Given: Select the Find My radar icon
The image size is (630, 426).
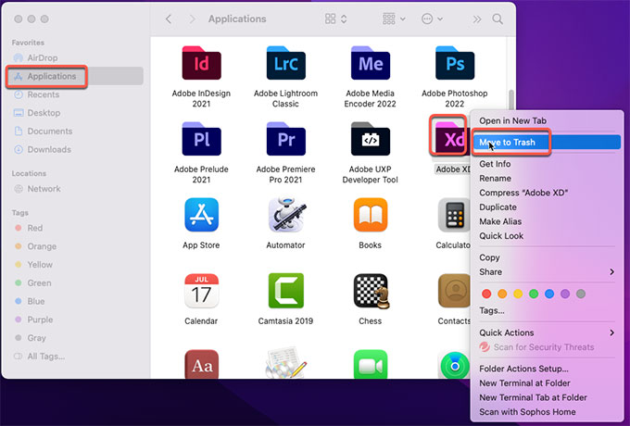Looking at the screenshot, I should [454, 365].
